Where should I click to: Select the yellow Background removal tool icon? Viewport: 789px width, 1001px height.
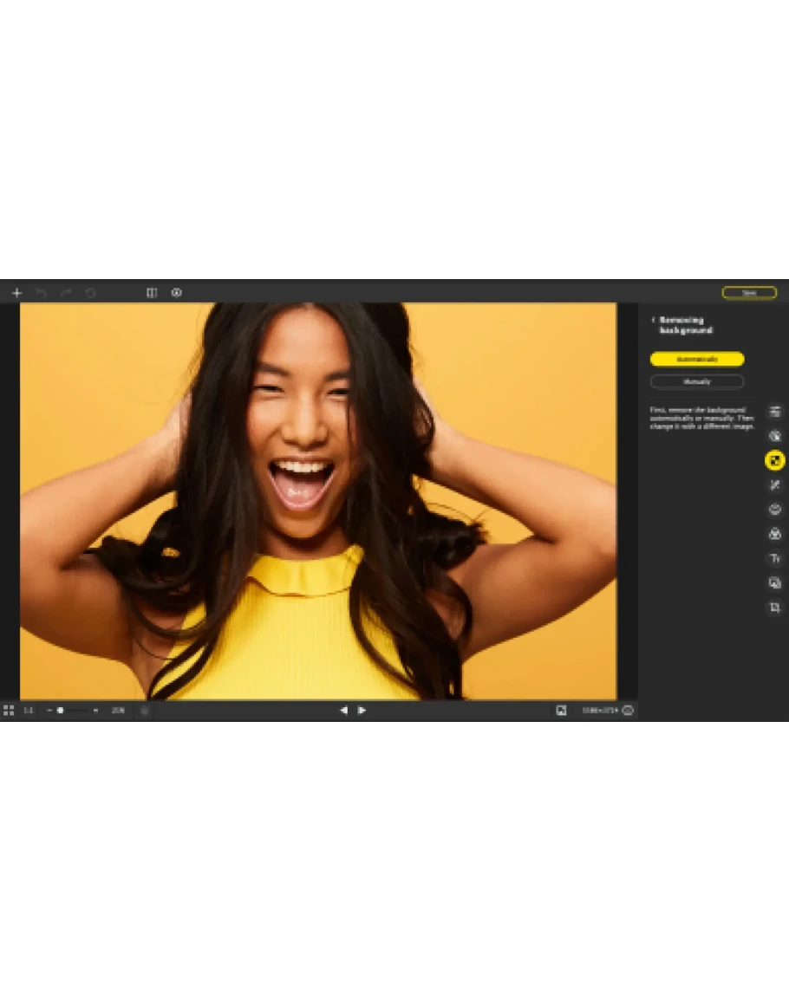point(775,460)
